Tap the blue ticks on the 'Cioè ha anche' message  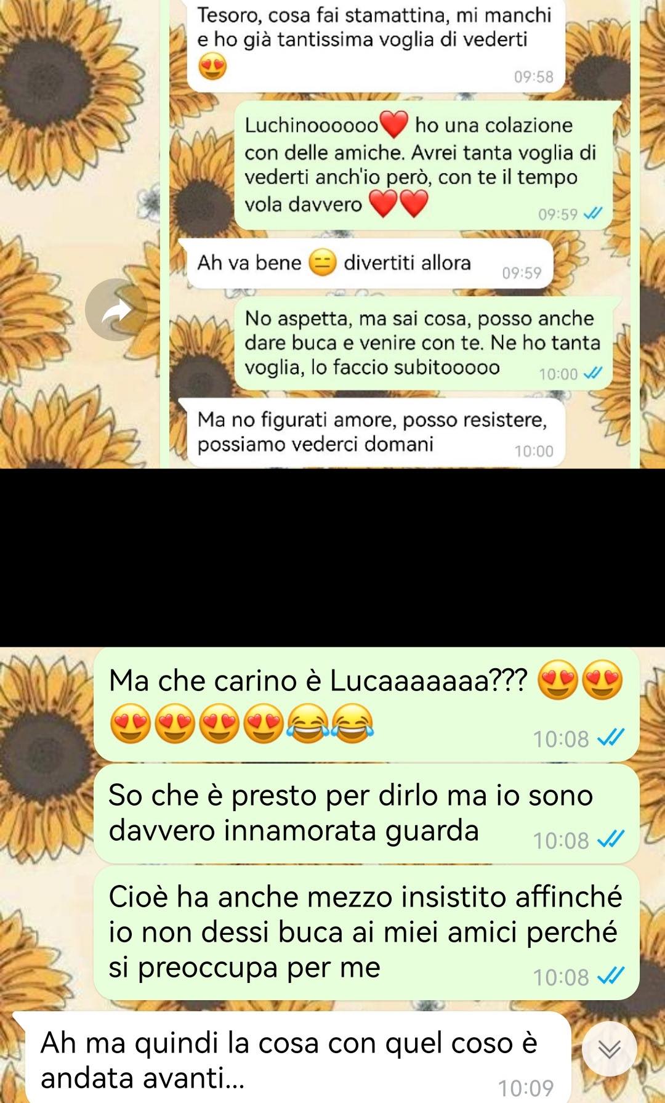point(611,976)
